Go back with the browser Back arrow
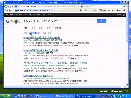The image size is (131, 98). (x=6, y=6)
